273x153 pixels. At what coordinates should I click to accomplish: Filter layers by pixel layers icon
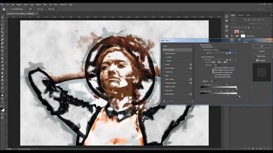pos(245,20)
